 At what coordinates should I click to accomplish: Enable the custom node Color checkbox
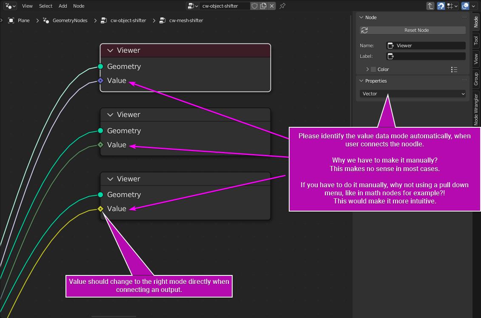[373, 69]
